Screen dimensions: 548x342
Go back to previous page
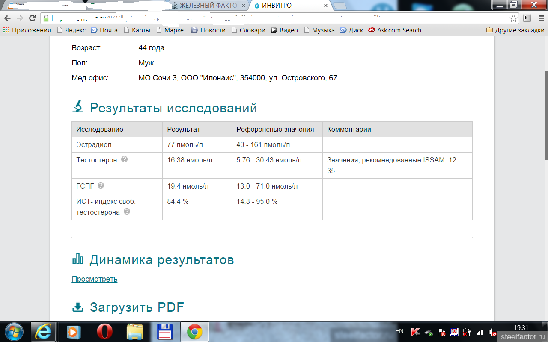[7, 18]
